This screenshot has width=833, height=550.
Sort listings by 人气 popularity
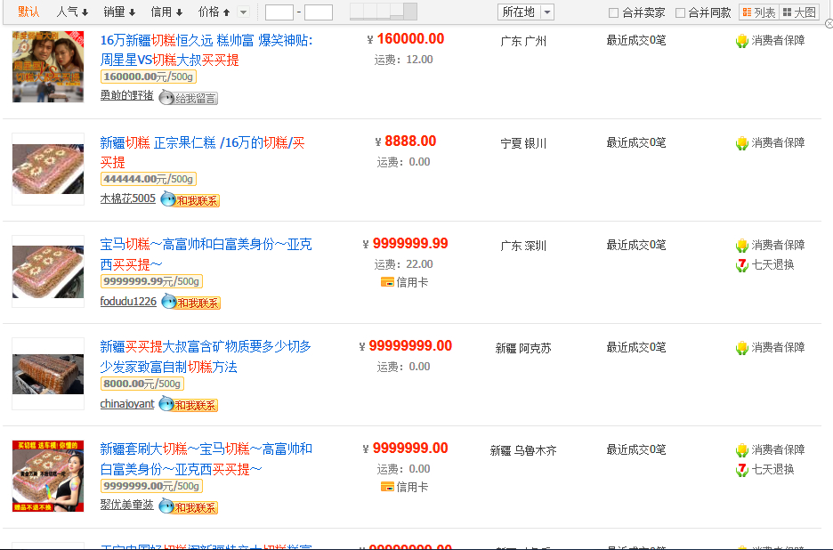72,12
